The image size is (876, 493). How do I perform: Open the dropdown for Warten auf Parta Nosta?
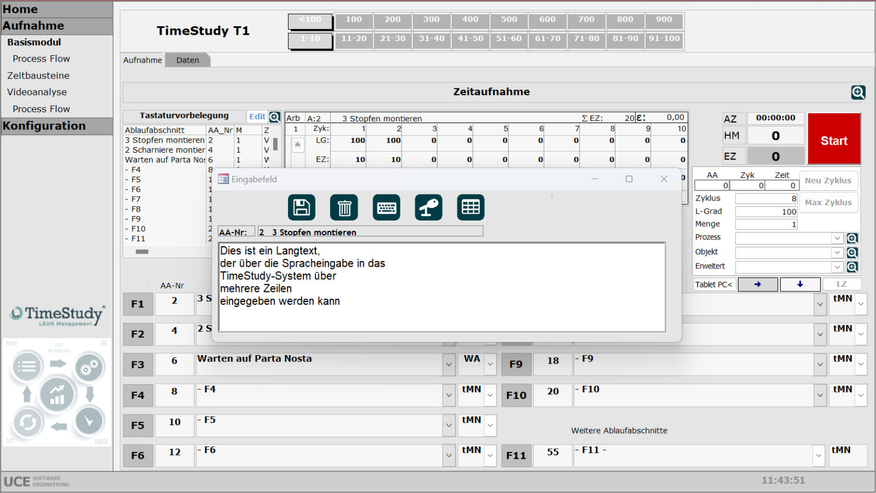[449, 365]
